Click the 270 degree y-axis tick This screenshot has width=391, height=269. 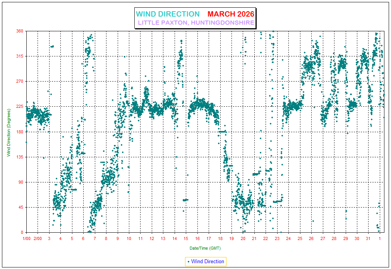click(19, 82)
